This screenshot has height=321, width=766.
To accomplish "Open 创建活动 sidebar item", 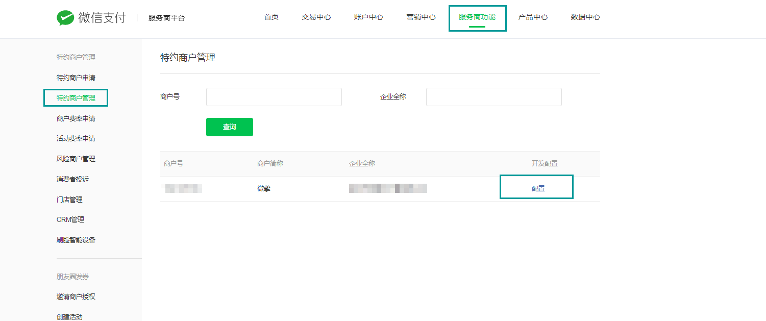I will 69,317.
